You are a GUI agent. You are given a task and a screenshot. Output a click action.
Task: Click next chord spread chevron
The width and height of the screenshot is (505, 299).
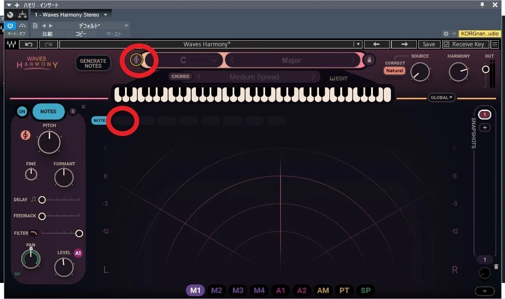313,77
